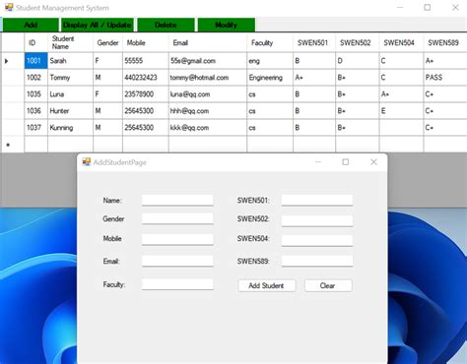467x364 pixels.
Task: Click the new-row asterisk row header
Action: (13, 145)
